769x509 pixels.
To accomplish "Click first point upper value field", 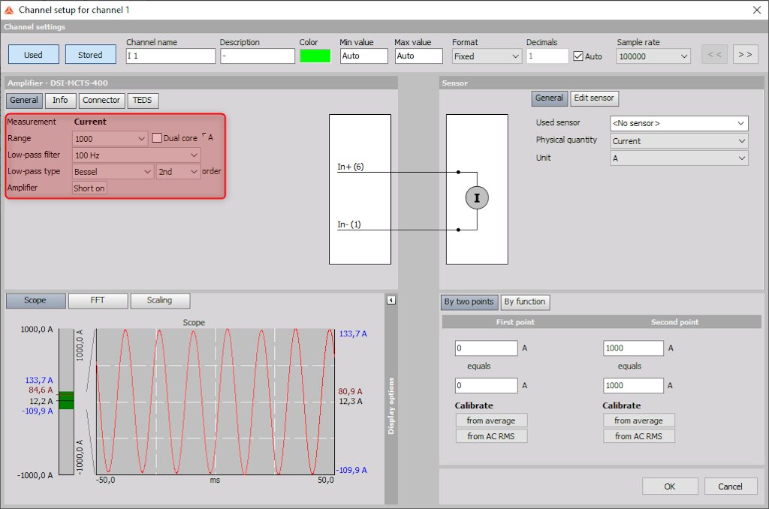I will (487, 348).
